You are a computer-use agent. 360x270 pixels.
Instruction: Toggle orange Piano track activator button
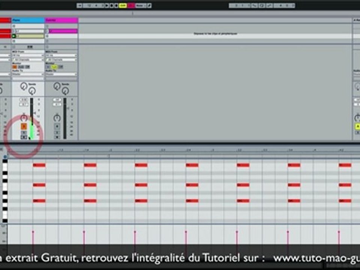click(x=24, y=126)
